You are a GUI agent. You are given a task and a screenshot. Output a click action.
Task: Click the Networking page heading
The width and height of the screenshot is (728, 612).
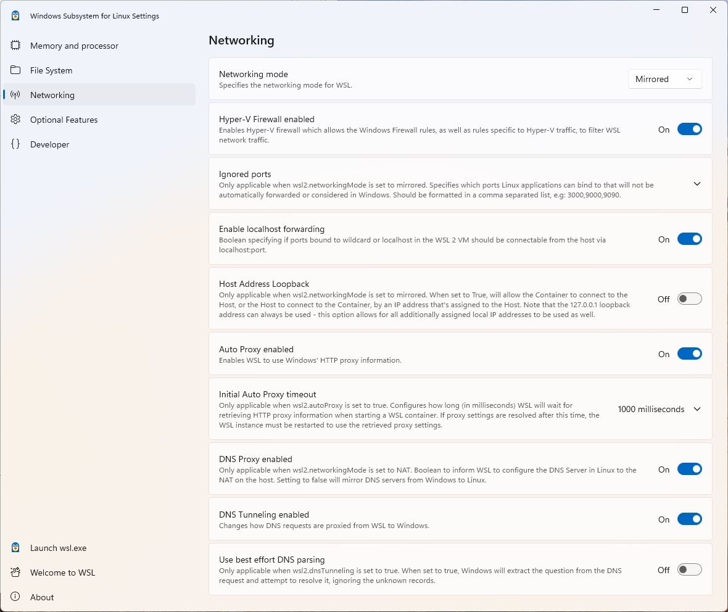(241, 40)
